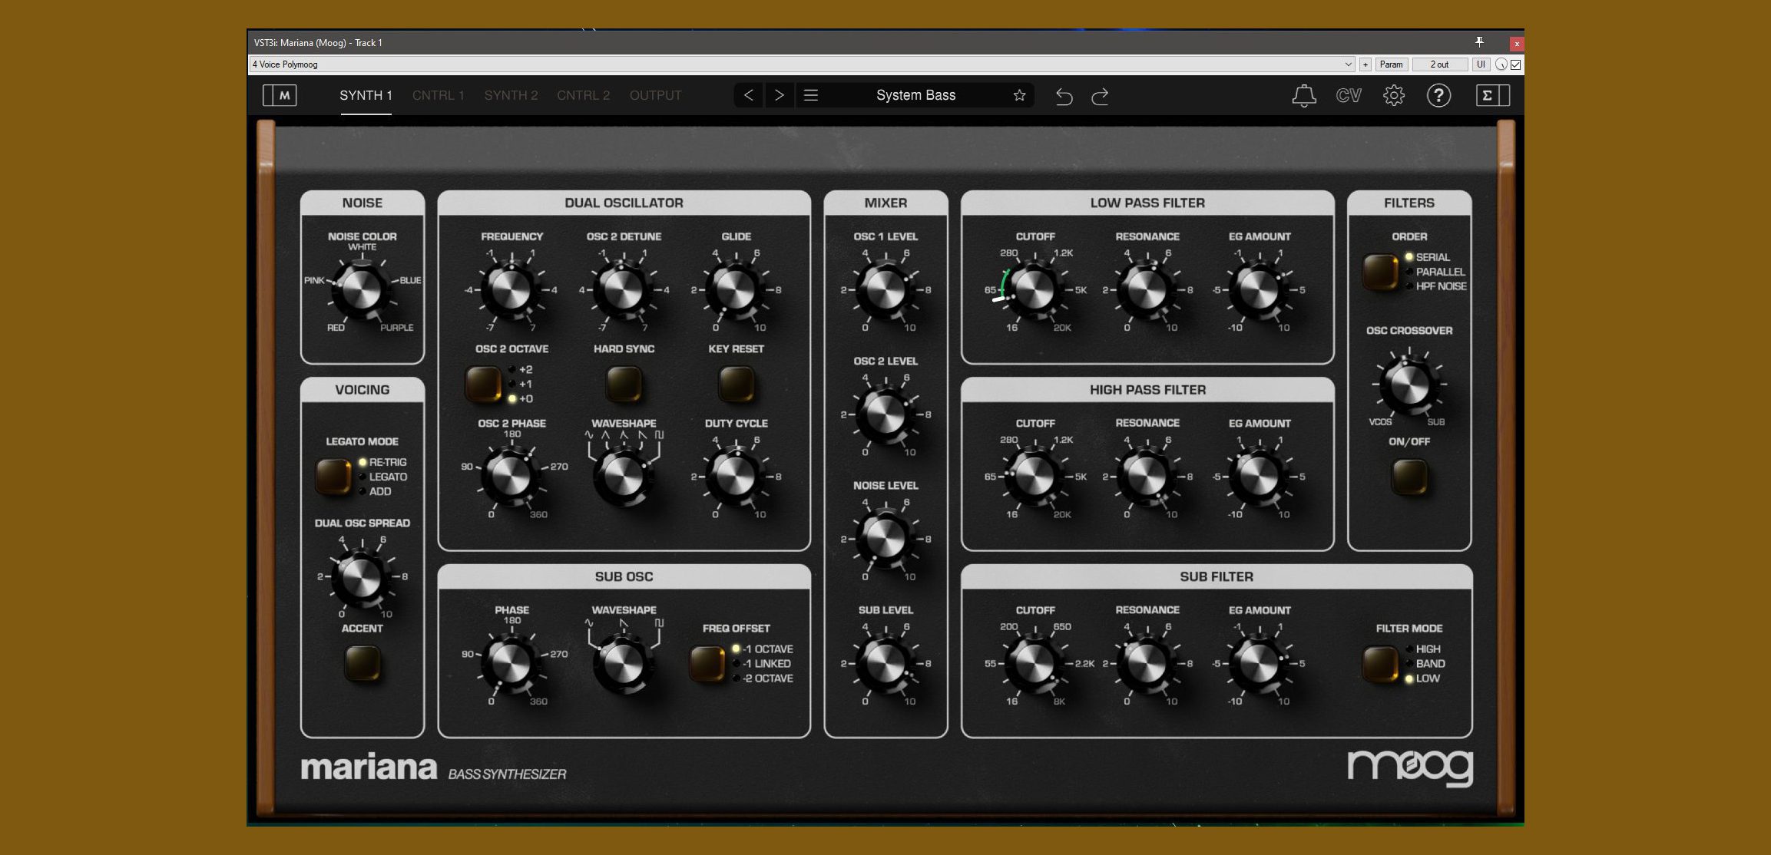Click the GLIDE knob
The height and width of the screenshot is (855, 1771).
(735, 290)
